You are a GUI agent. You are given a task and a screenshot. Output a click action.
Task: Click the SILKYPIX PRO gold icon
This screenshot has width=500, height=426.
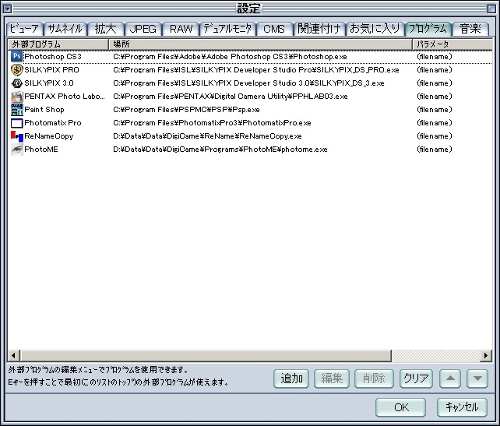(16, 70)
